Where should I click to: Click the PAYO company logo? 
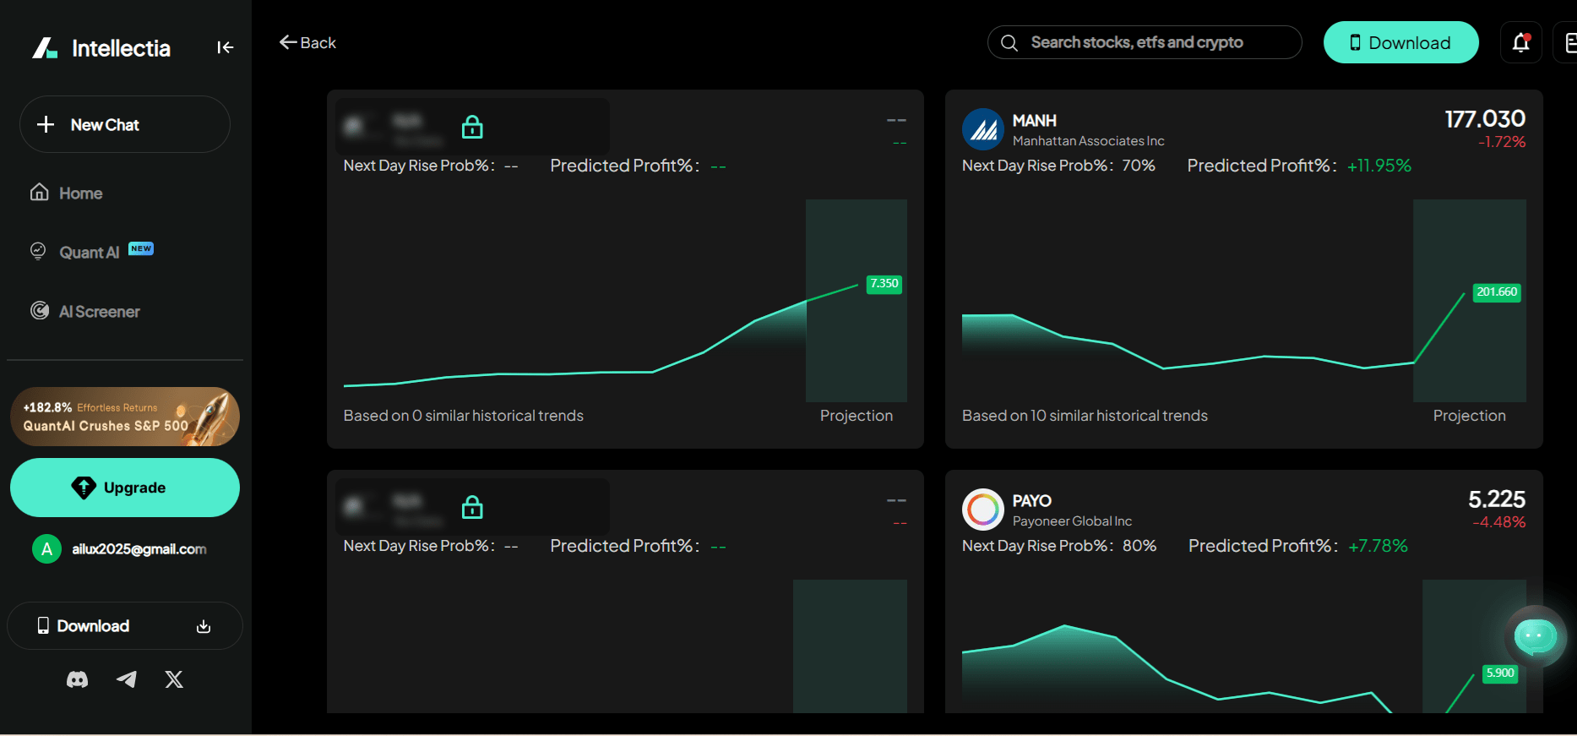point(982,510)
